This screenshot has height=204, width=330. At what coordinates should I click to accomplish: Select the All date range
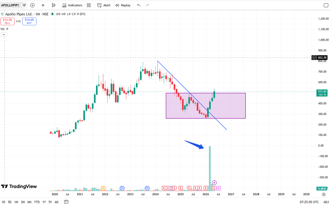coord(56,202)
